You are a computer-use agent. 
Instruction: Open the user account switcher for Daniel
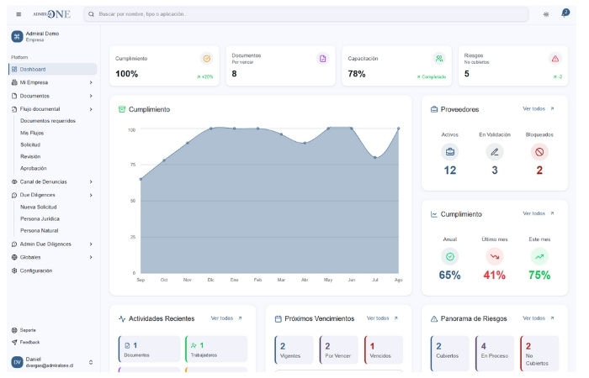[90, 362]
